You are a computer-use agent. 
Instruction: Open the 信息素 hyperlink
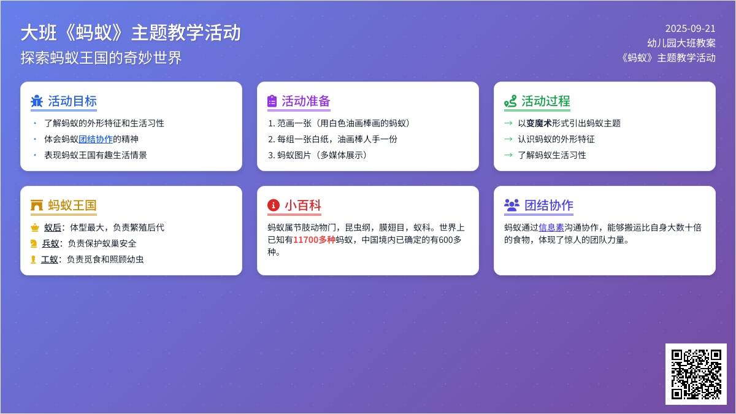551,228
